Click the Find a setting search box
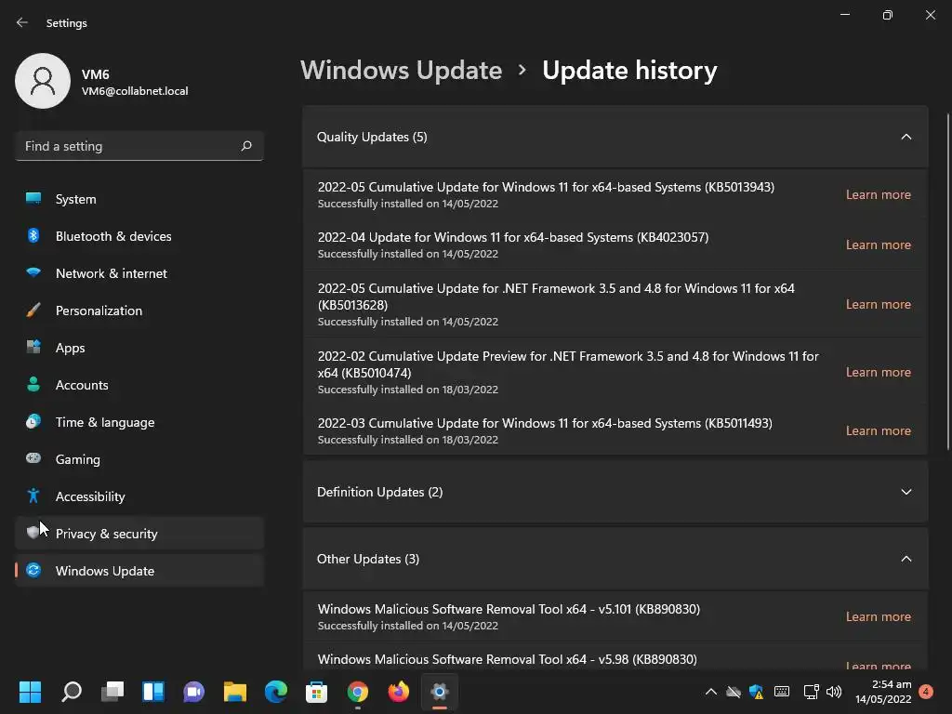Screen dimensions: 952x714 tap(139, 146)
